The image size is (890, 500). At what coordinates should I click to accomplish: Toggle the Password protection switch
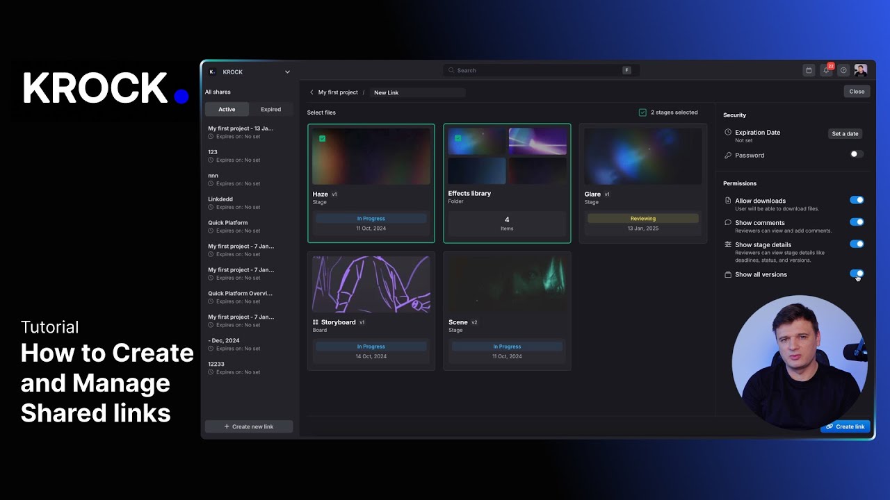pyautogui.click(x=857, y=154)
